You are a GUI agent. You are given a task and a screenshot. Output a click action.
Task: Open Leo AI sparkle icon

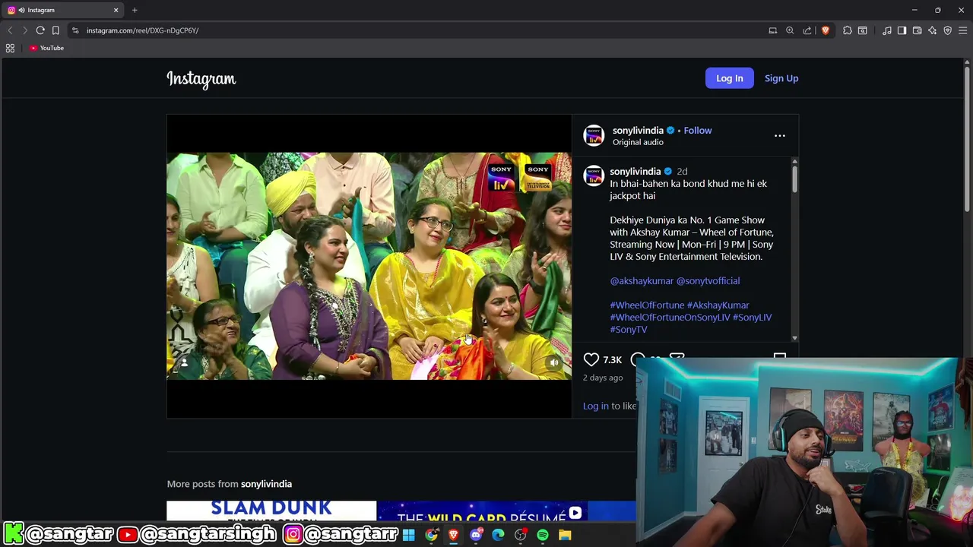click(933, 30)
